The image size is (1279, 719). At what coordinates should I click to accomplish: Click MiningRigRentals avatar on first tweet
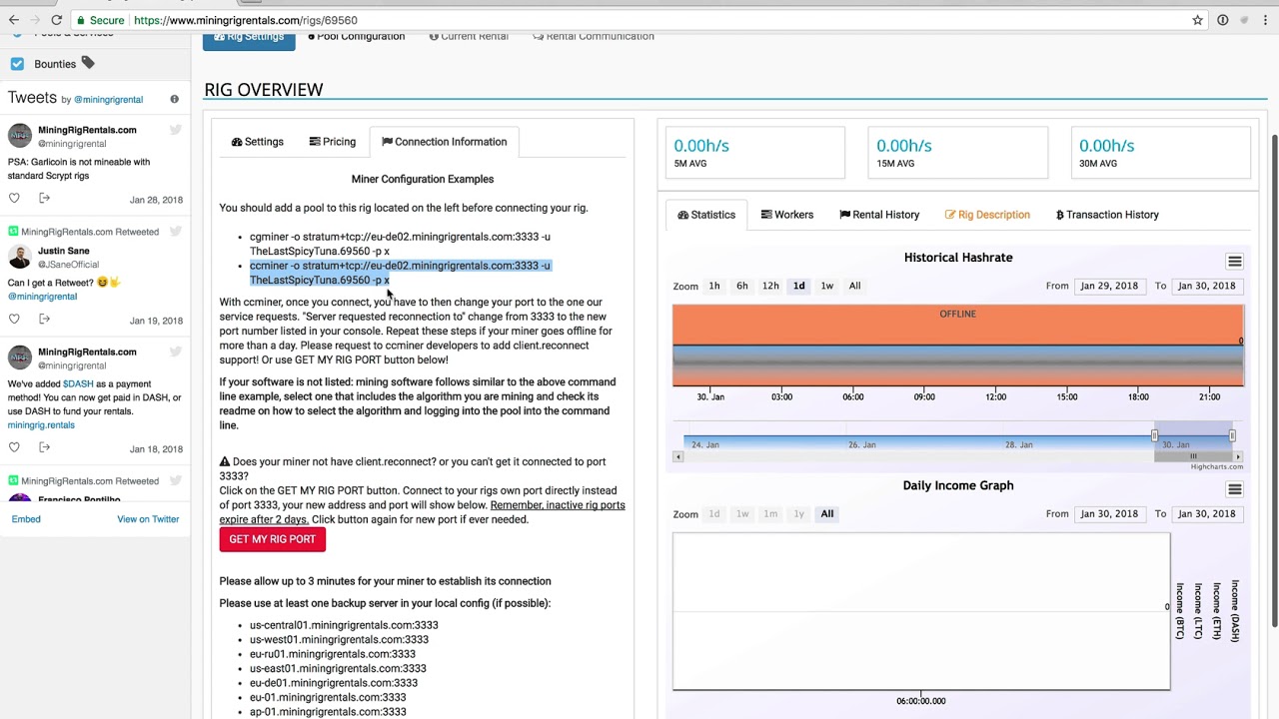pos(20,136)
